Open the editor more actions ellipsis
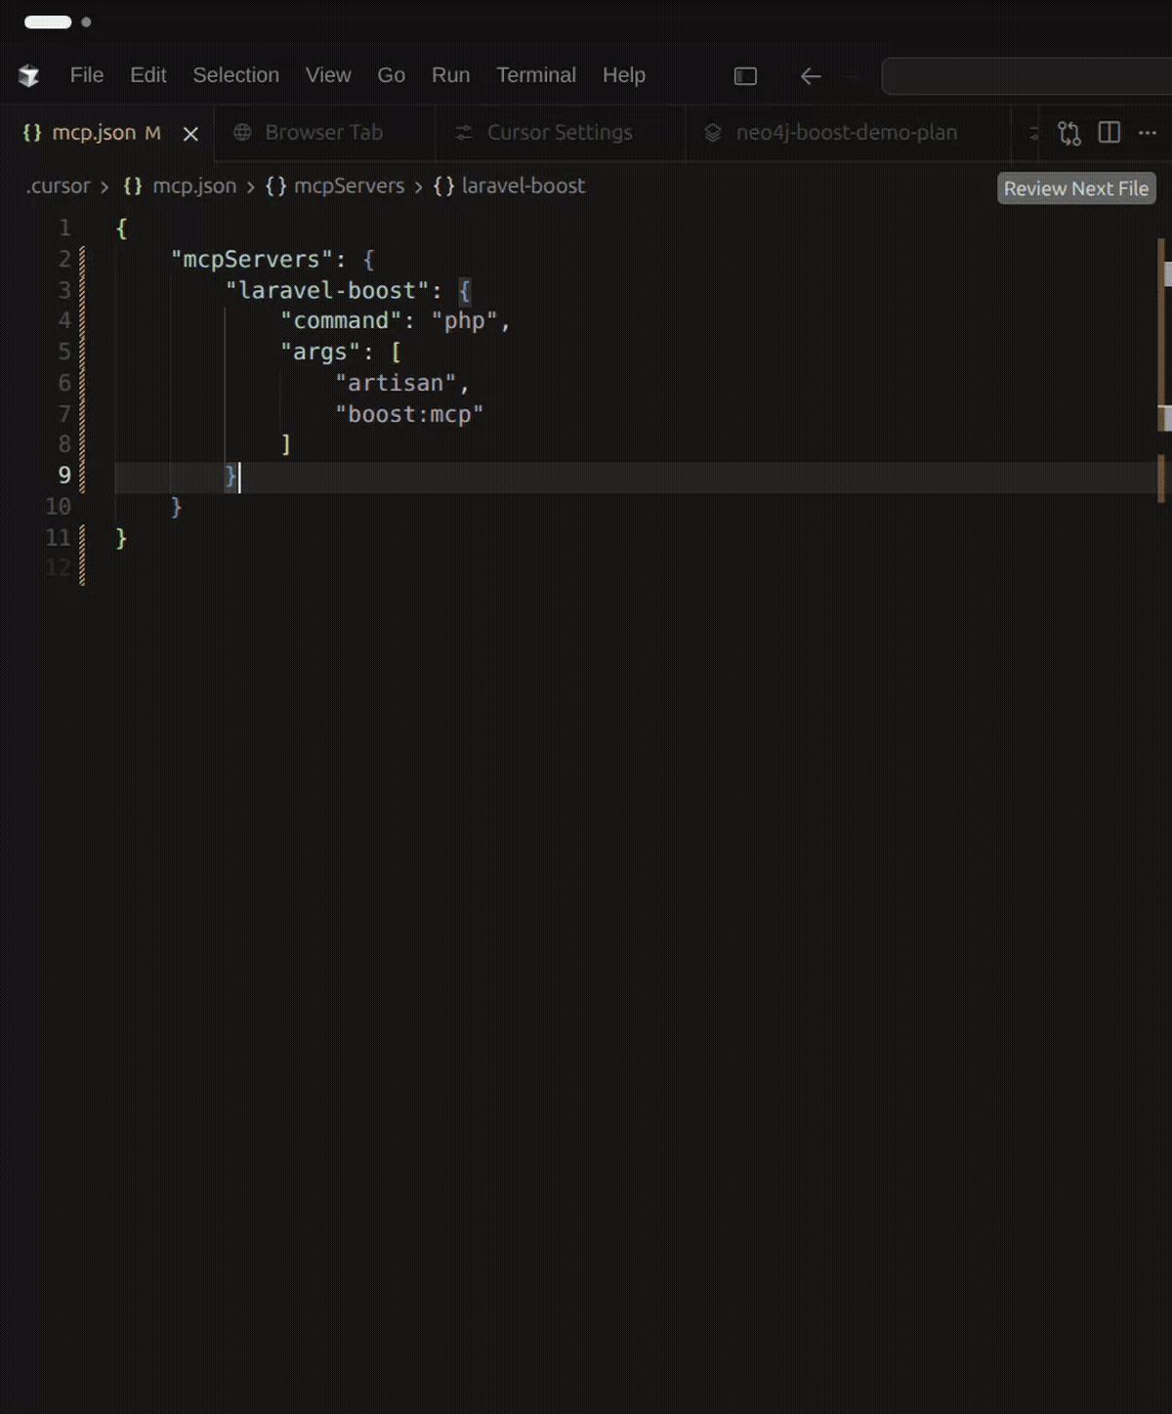This screenshot has width=1172, height=1414. point(1148,132)
